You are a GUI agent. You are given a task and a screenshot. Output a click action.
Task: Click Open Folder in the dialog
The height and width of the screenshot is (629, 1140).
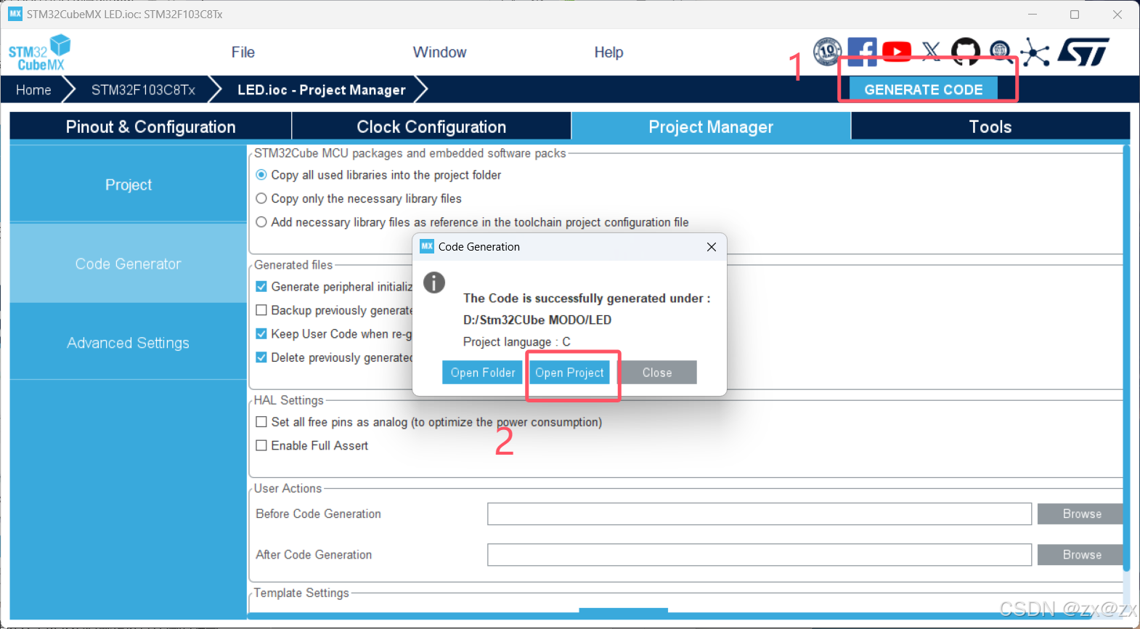tap(482, 373)
